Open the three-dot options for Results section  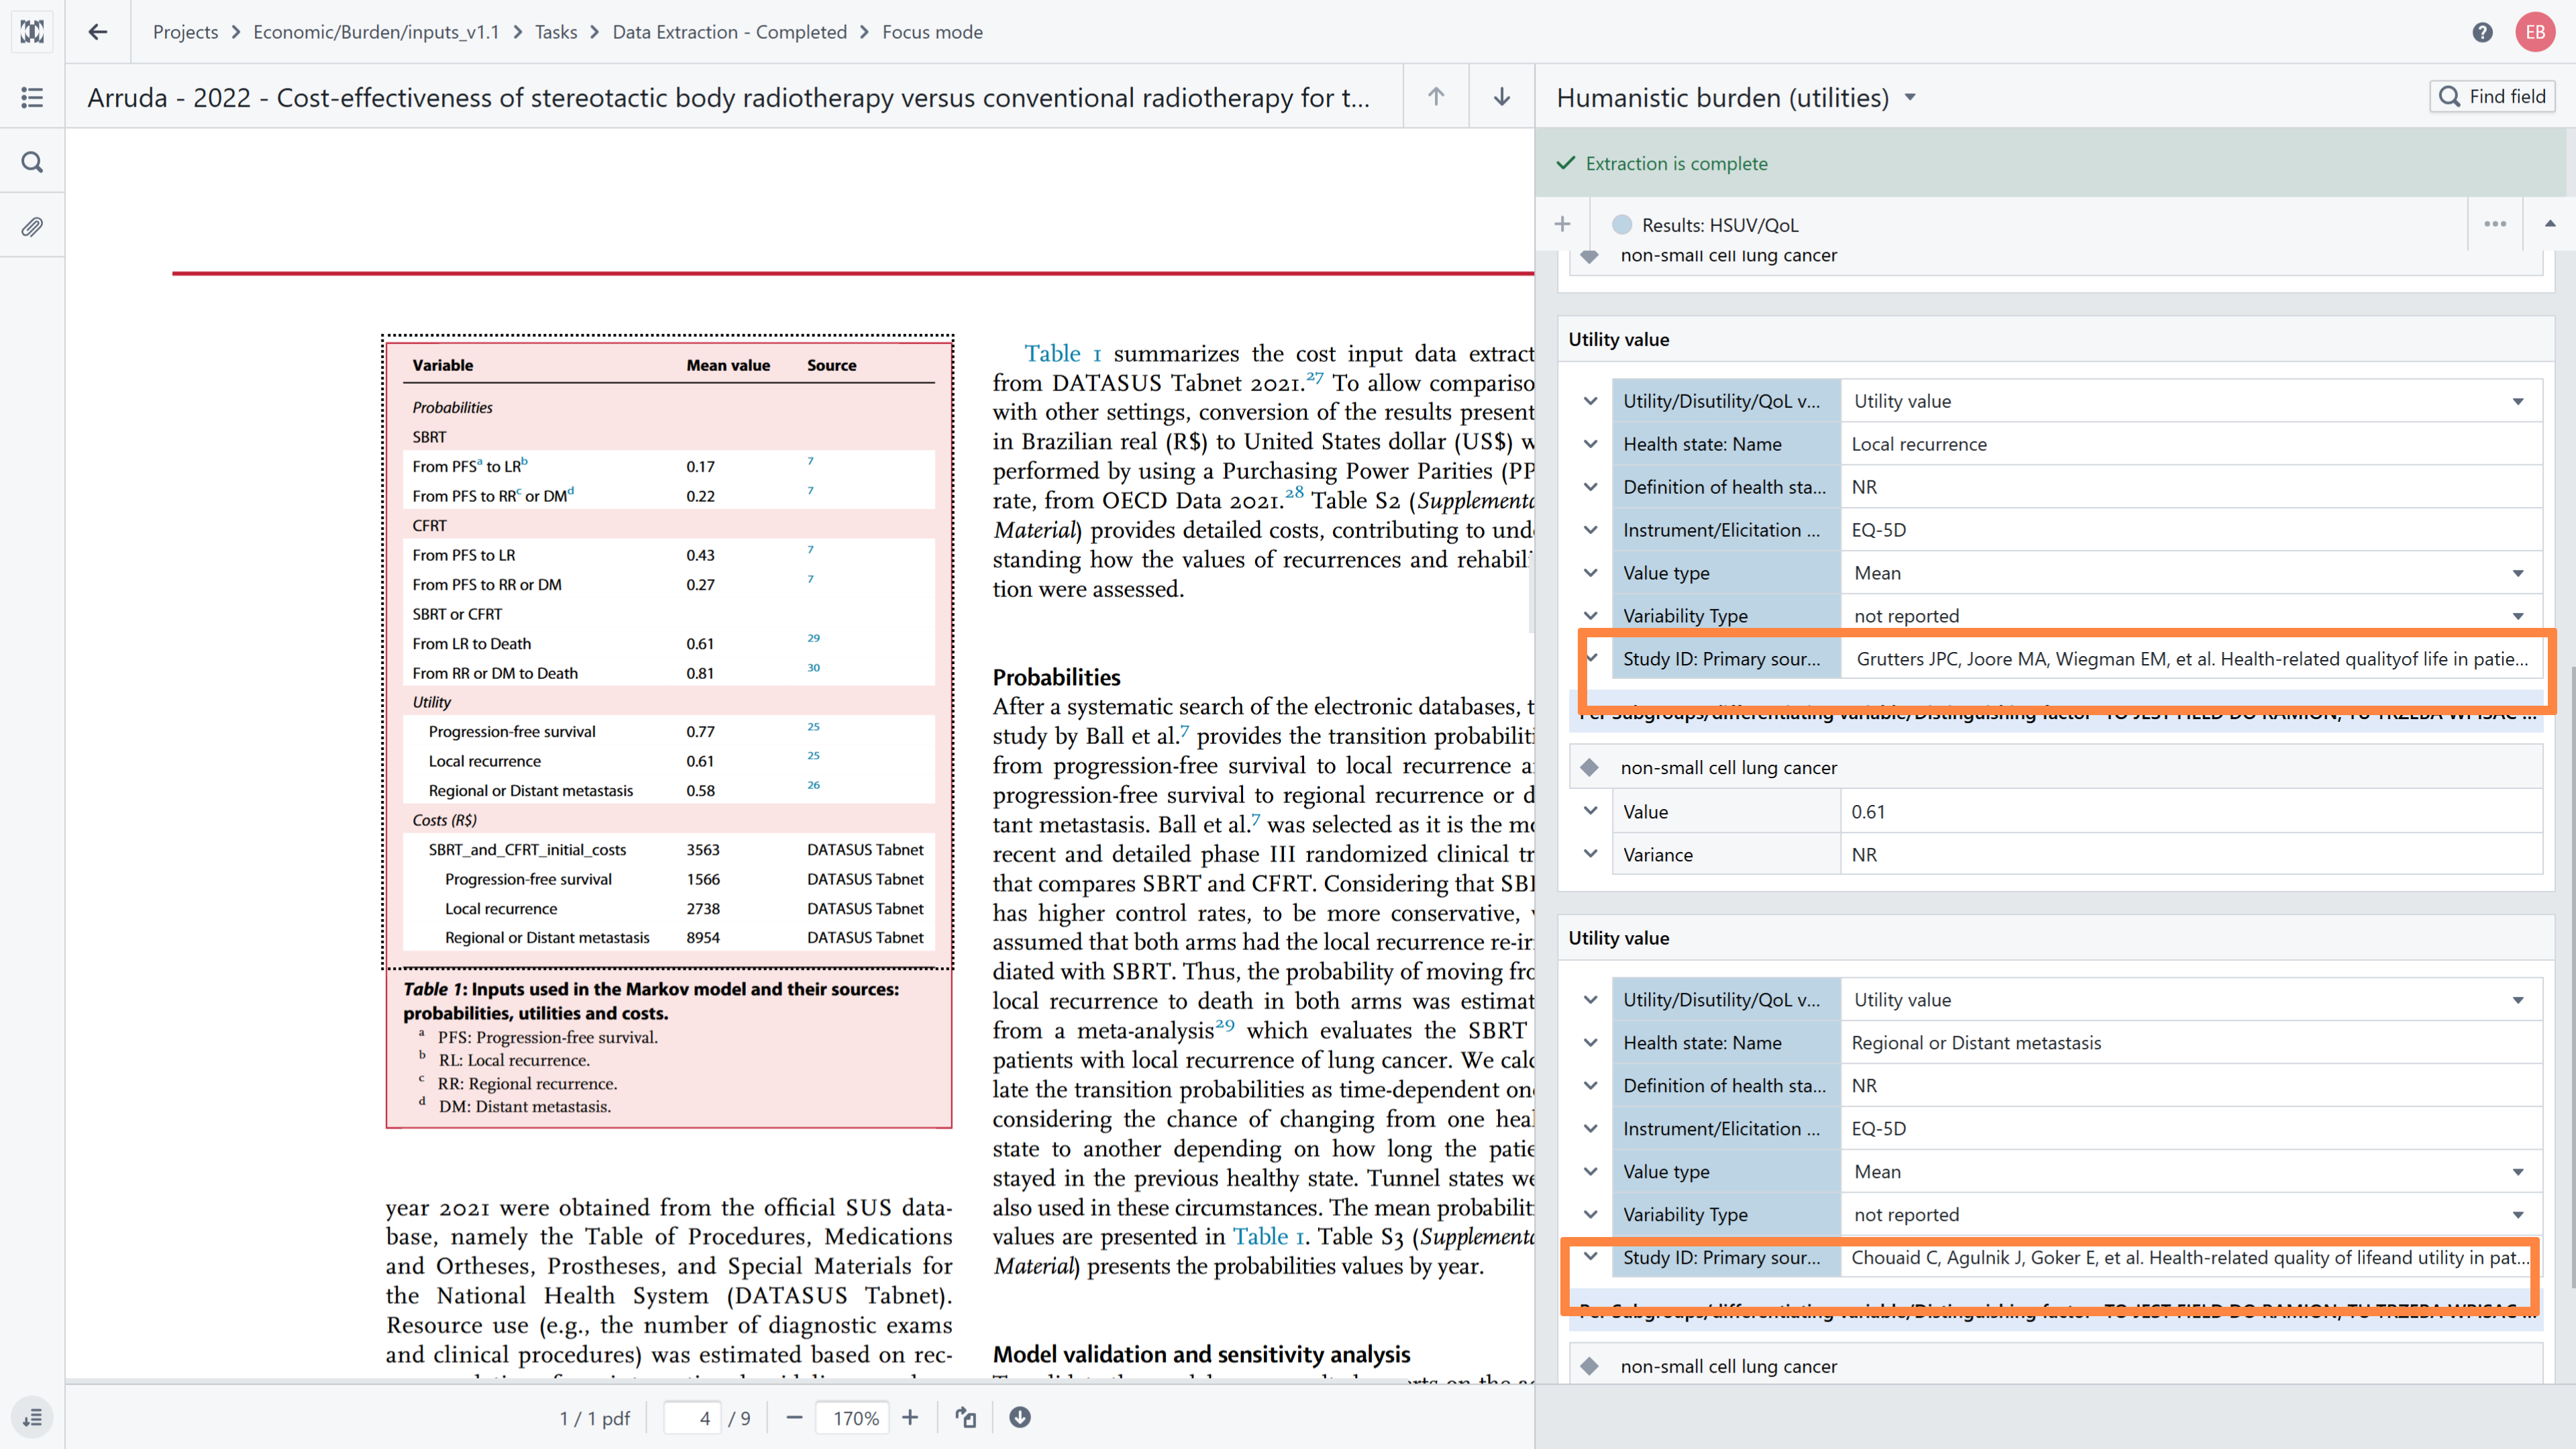tap(2495, 224)
